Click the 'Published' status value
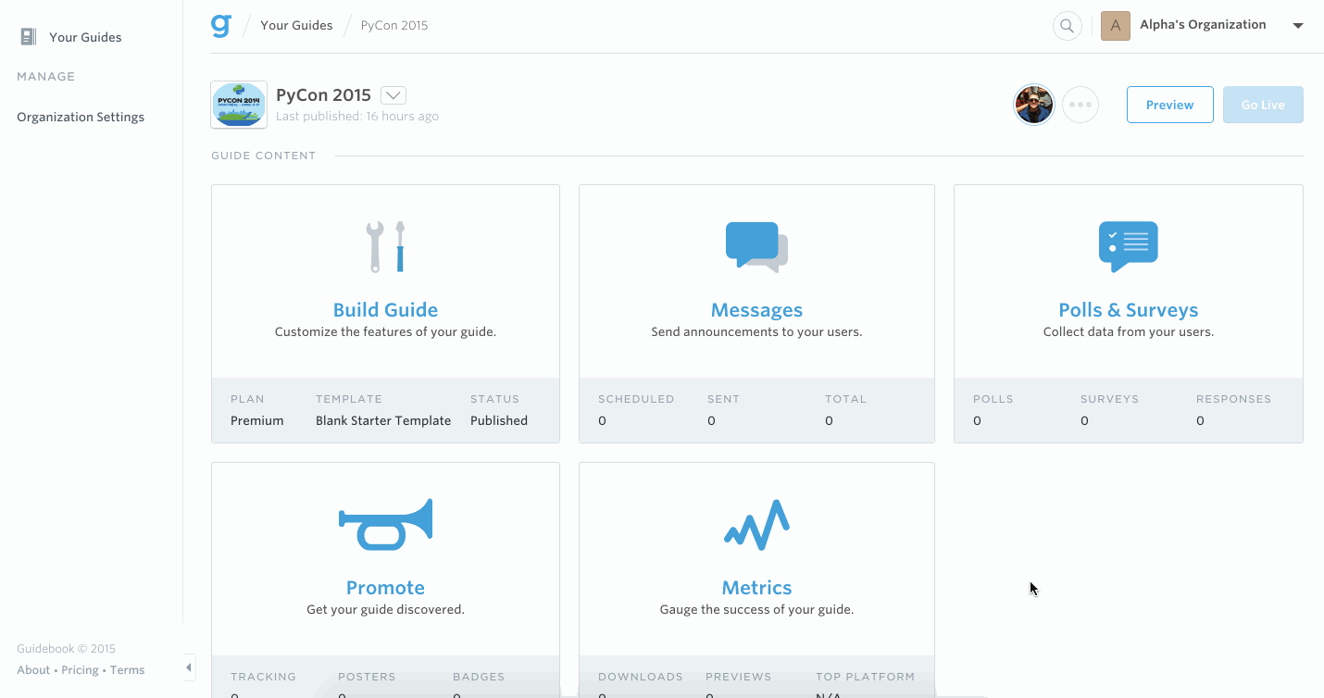1324x698 pixels. point(499,420)
